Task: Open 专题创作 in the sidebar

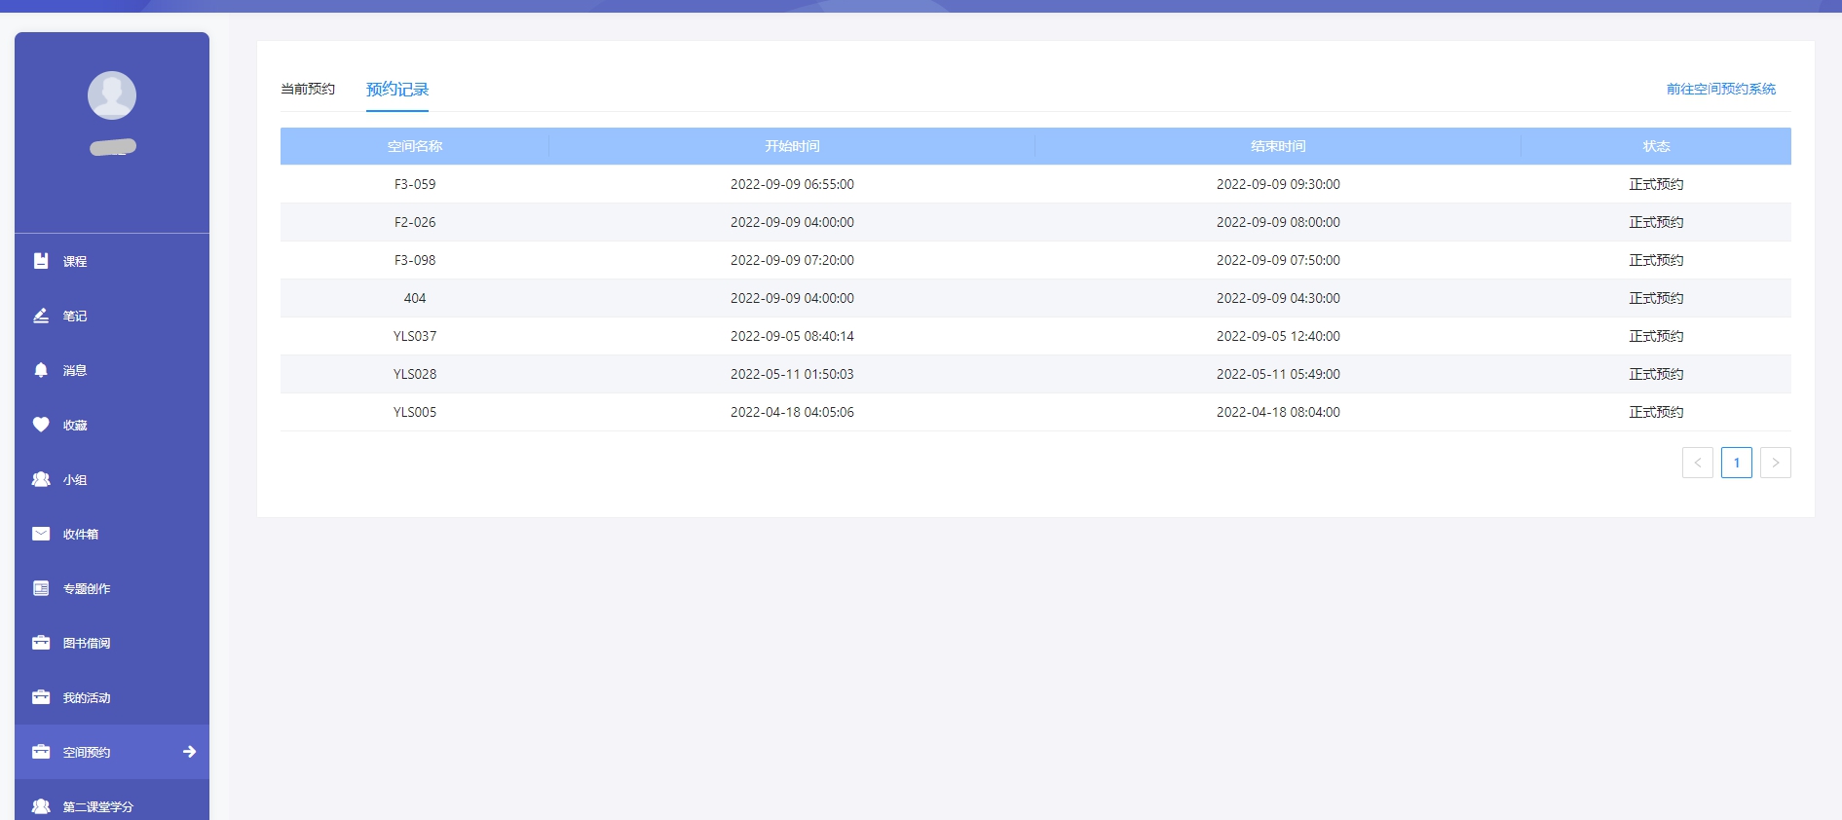Action: (87, 588)
